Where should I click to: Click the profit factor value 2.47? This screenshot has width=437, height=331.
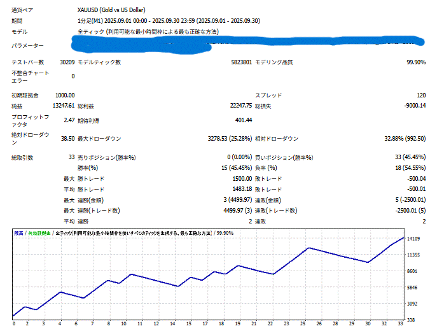[68, 120]
